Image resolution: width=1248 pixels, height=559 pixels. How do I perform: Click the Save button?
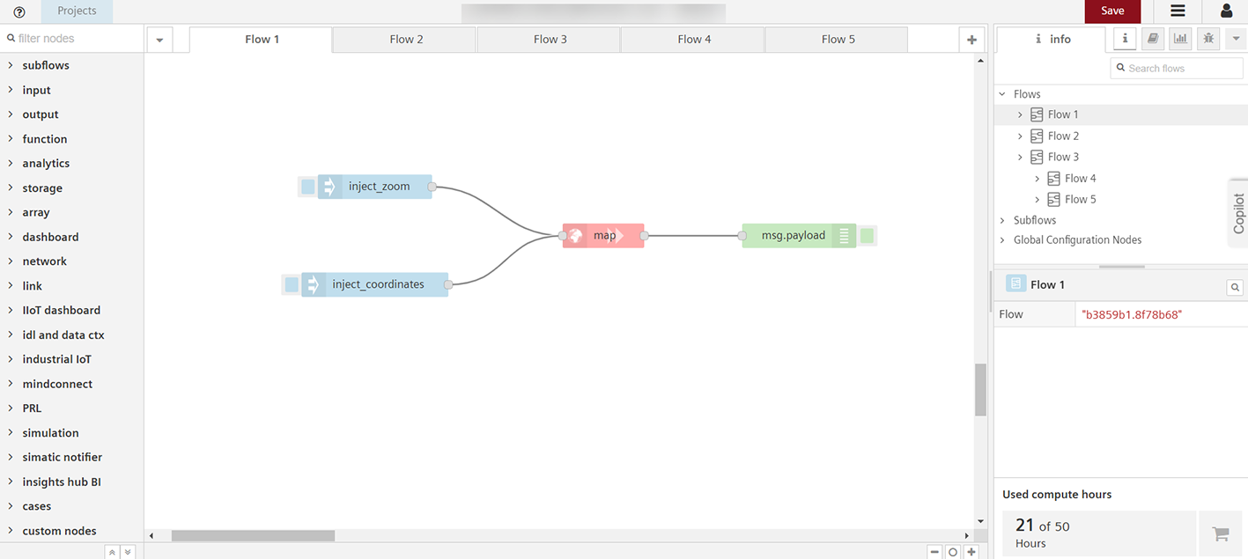pyautogui.click(x=1112, y=11)
